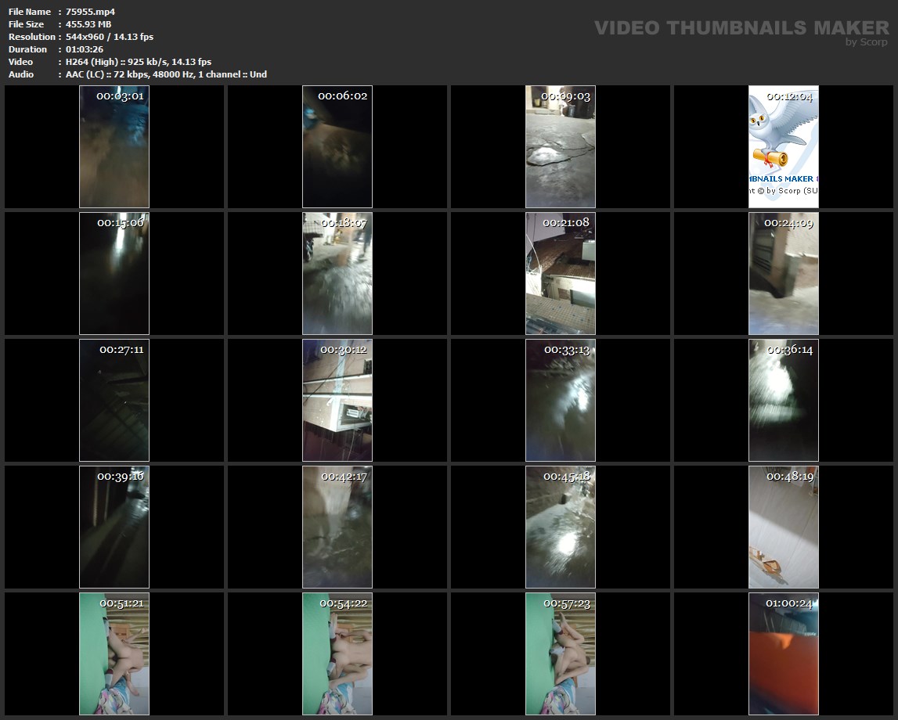
Task: Select the frame at 00:06:02
Action: pos(337,147)
